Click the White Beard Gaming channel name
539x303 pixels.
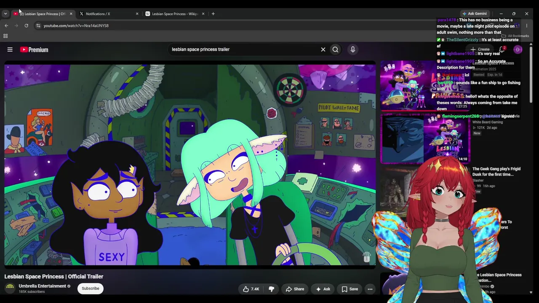488,122
